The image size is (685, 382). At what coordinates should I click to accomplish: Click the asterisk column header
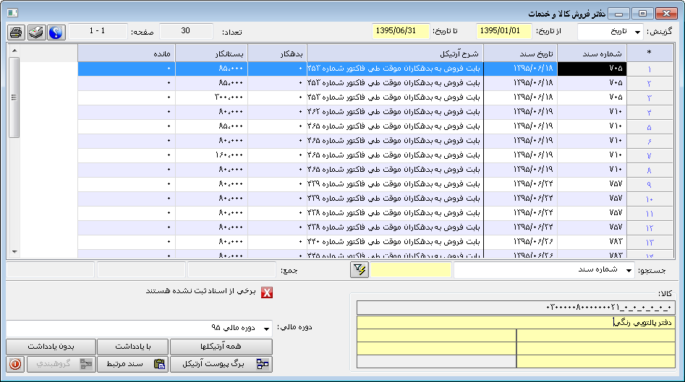click(650, 53)
